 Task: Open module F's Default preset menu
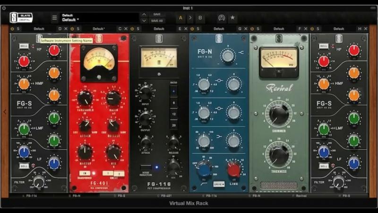(x=279, y=29)
